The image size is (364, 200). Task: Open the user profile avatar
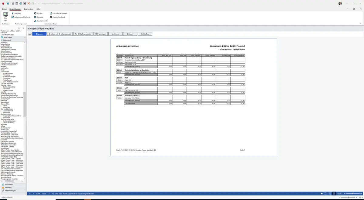coord(340,3)
